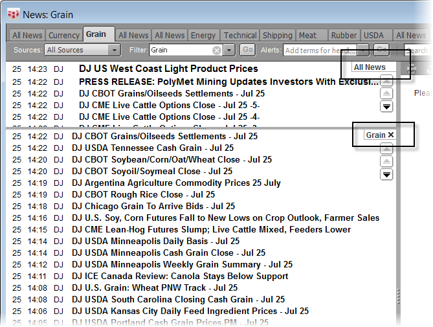
Task: Select the USDA tab
Action: [373, 35]
